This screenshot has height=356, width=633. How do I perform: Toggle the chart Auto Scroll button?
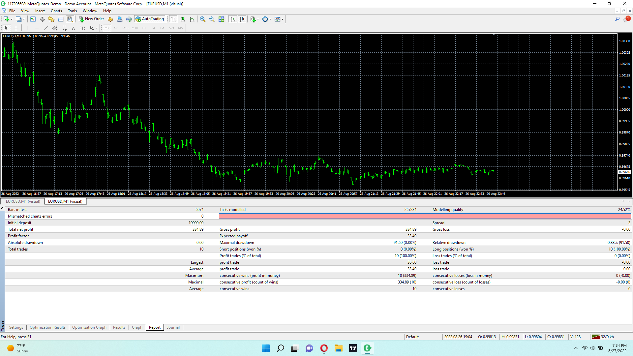pyautogui.click(x=233, y=19)
